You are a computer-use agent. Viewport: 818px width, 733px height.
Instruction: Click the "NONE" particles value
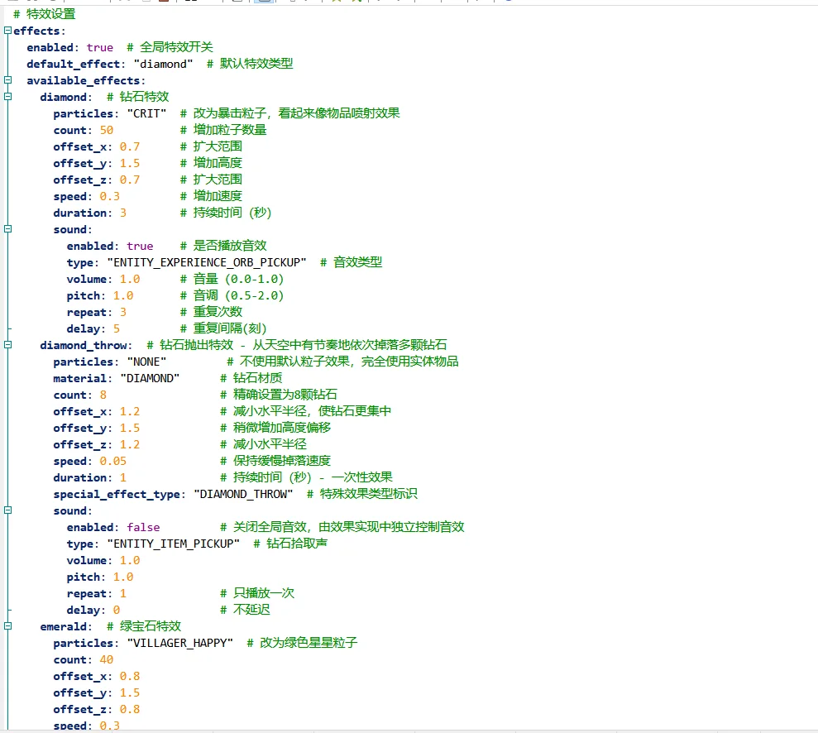tap(146, 362)
